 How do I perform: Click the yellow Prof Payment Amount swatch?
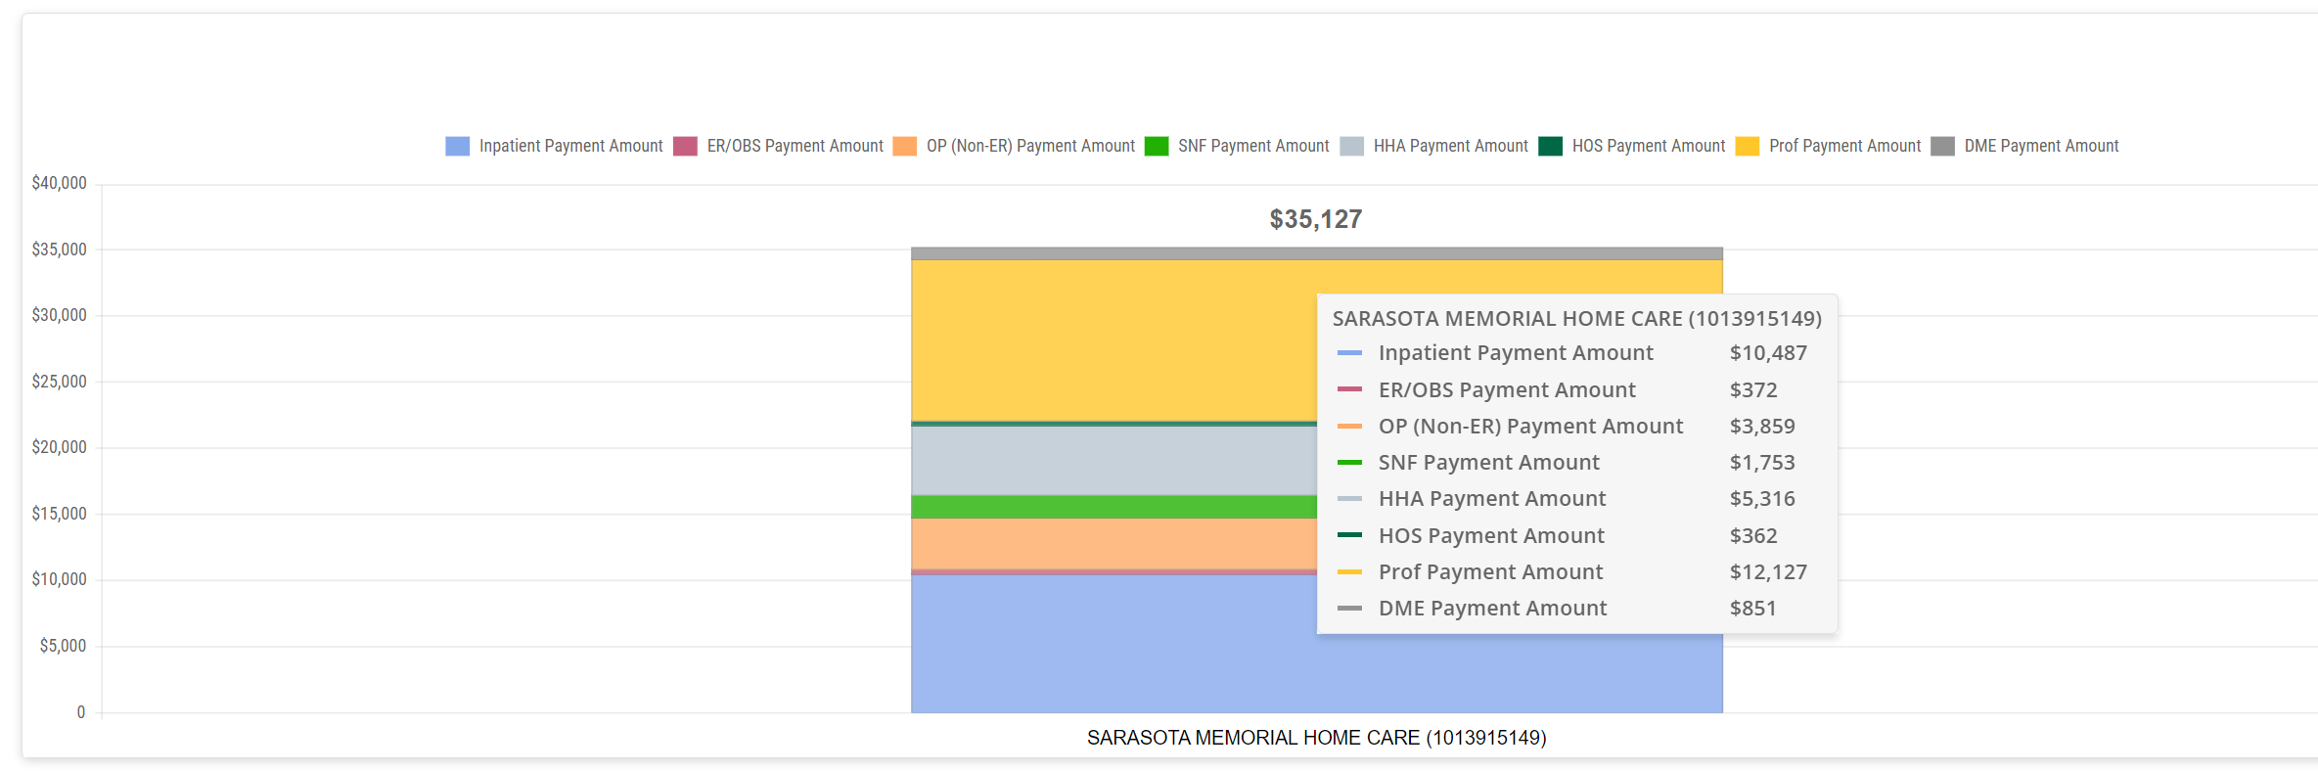[x=1747, y=146]
